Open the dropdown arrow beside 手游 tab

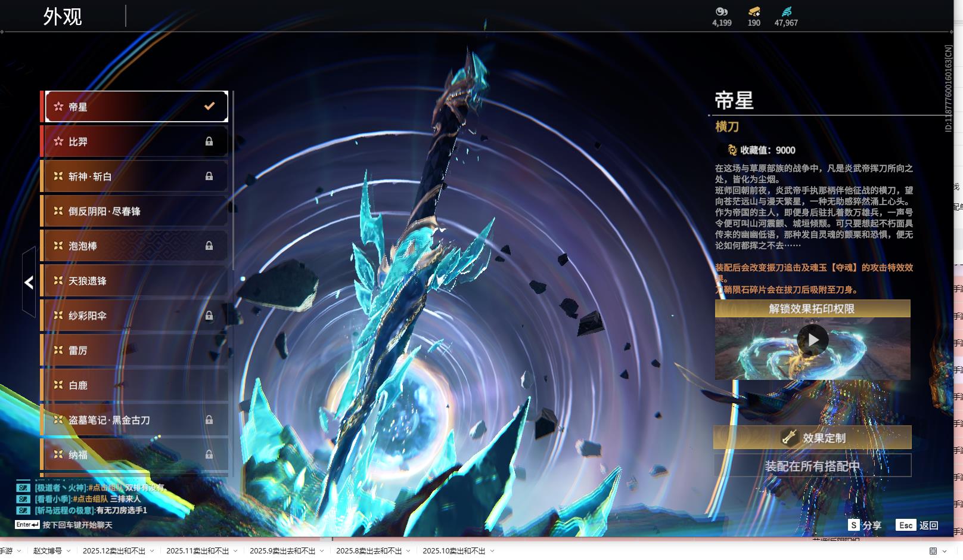19,551
